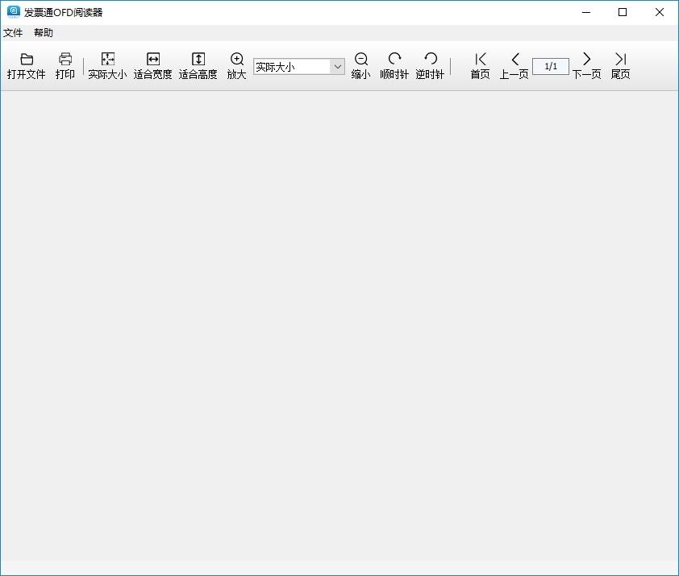Go to next page (下一页) arrow
This screenshot has width=679, height=576.
(587, 59)
